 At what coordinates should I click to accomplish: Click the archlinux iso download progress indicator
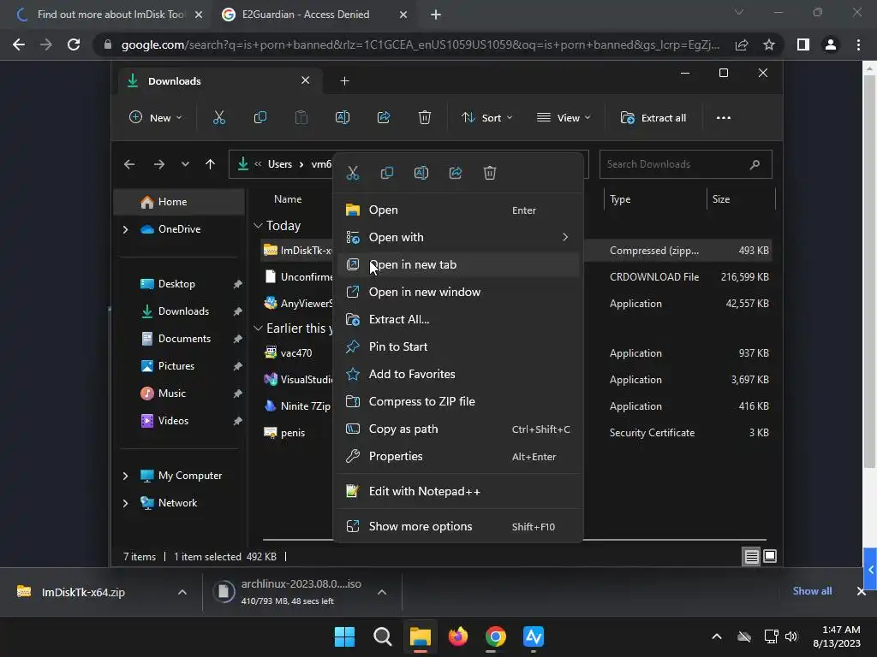click(224, 591)
